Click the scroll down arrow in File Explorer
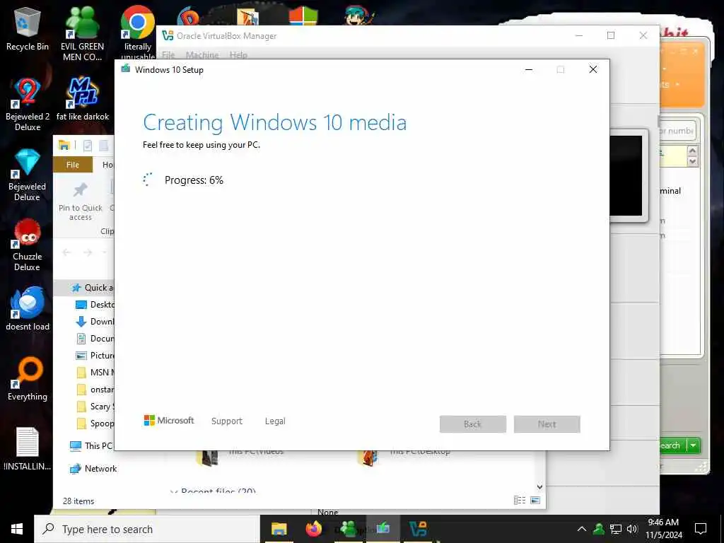 click(539, 487)
